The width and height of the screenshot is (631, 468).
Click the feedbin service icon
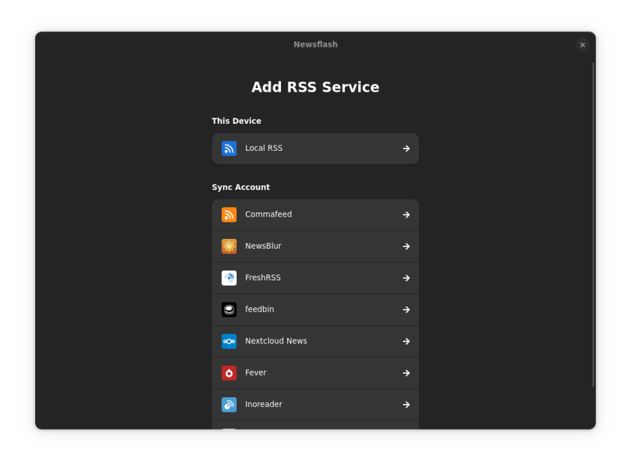click(229, 309)
